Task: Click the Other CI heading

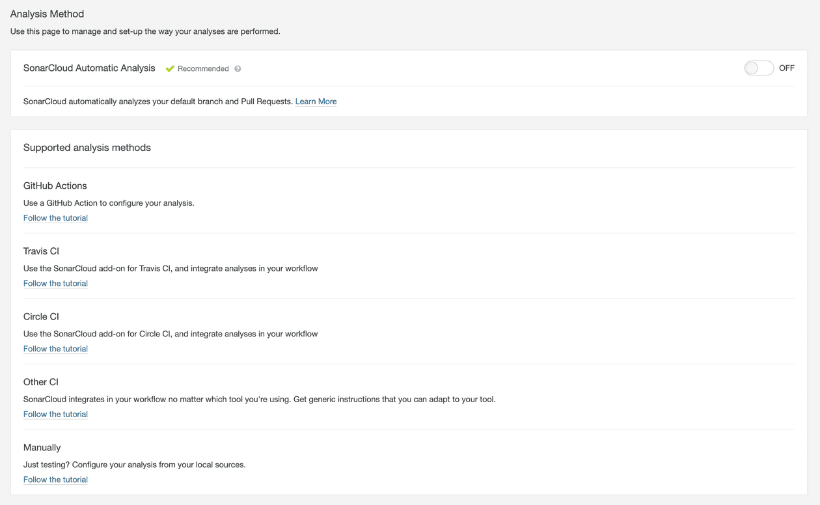Action: pos(41,382)
